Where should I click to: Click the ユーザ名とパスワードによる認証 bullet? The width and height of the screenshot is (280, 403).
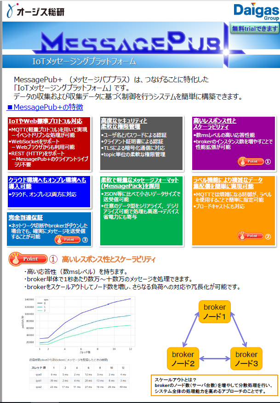134,135
